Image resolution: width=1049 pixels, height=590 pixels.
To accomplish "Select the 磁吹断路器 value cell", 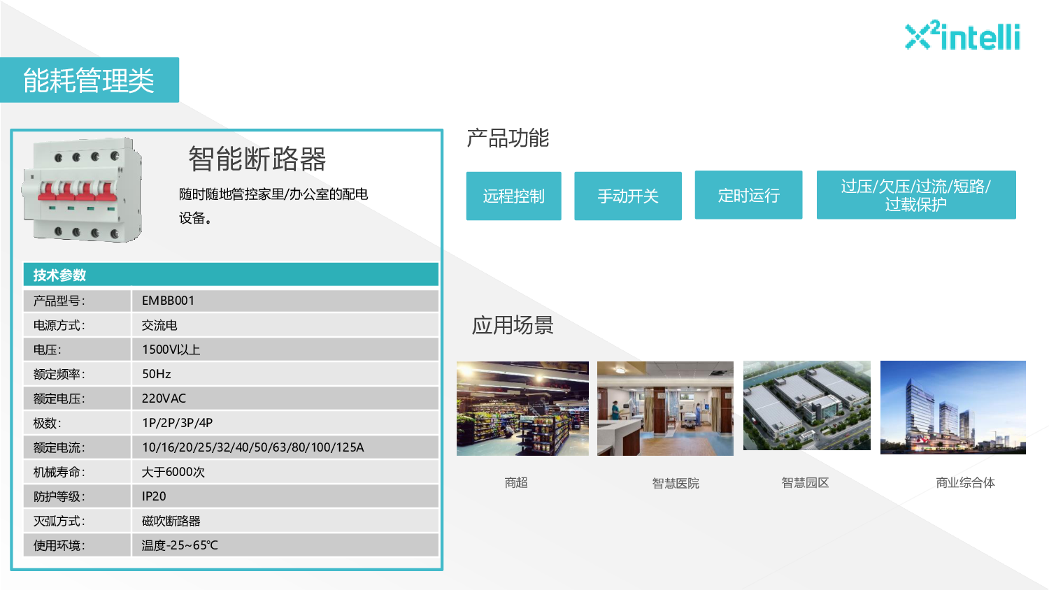I will 285,521.
